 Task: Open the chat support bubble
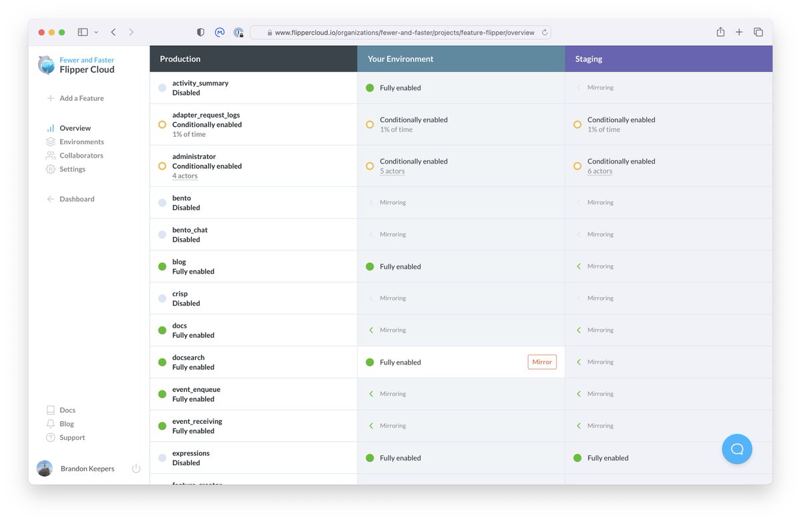737,449
